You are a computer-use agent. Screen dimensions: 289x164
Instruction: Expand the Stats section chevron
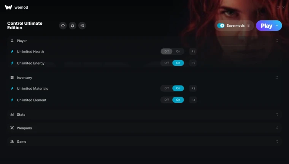pos(277,115)
